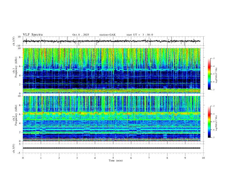Click the "4" kHz tick of ch.2 spectrogram
Screen dimensions: 229x177
(20, 123)
